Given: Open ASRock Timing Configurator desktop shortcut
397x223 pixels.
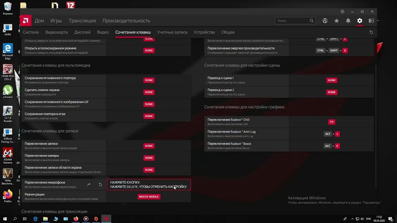Looking at the screenshot, I should [x=8, y=136].
